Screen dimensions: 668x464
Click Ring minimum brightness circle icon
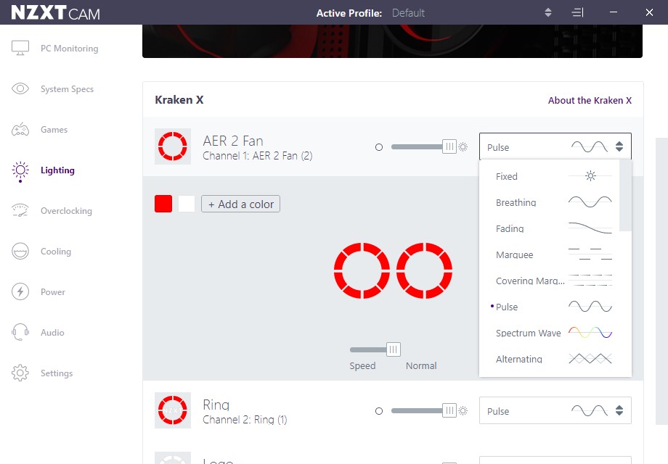tap(379, 411)
